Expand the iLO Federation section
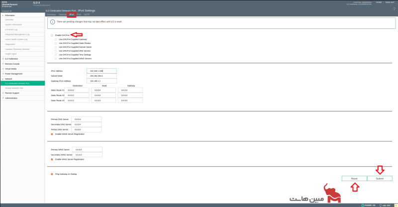The image size is (398, 207). [3, 59]
